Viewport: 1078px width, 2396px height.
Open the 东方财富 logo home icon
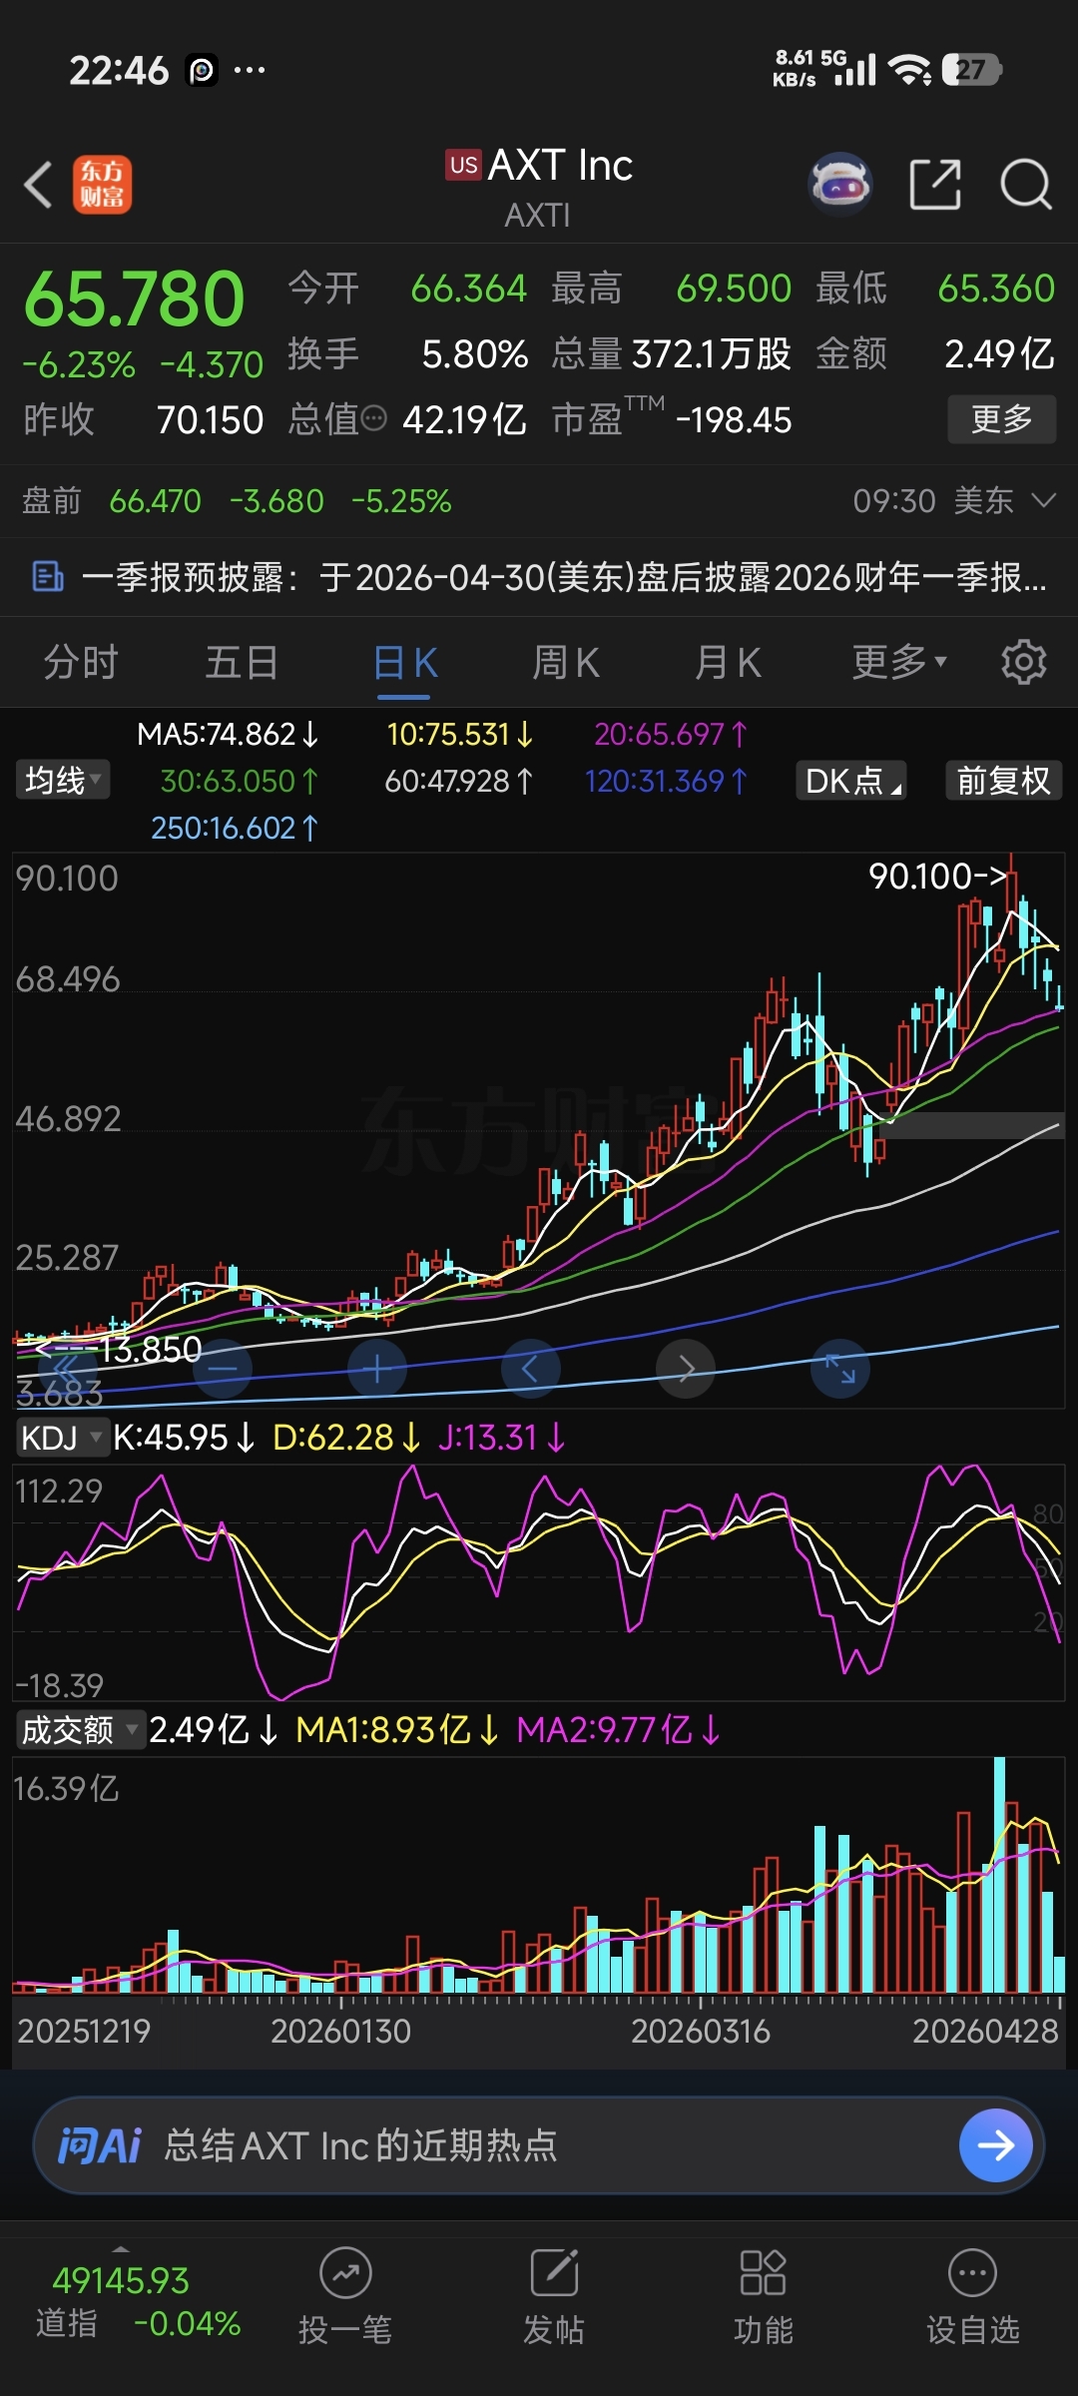[102, 185]
